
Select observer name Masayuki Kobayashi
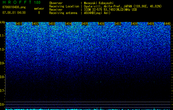[x=99, y=3]
